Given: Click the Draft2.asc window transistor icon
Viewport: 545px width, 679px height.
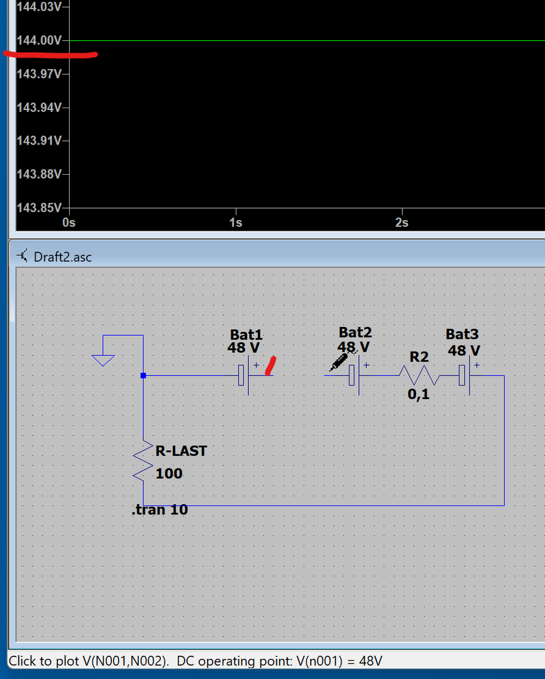Looking at the screenshot, I should coord(23,256).
